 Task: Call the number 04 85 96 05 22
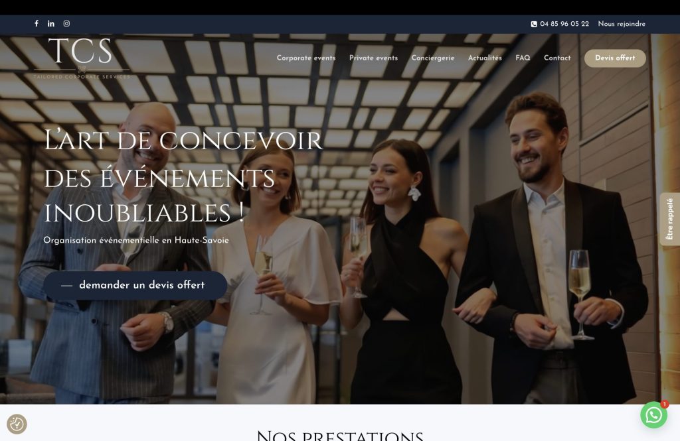(x=564, y=24)
